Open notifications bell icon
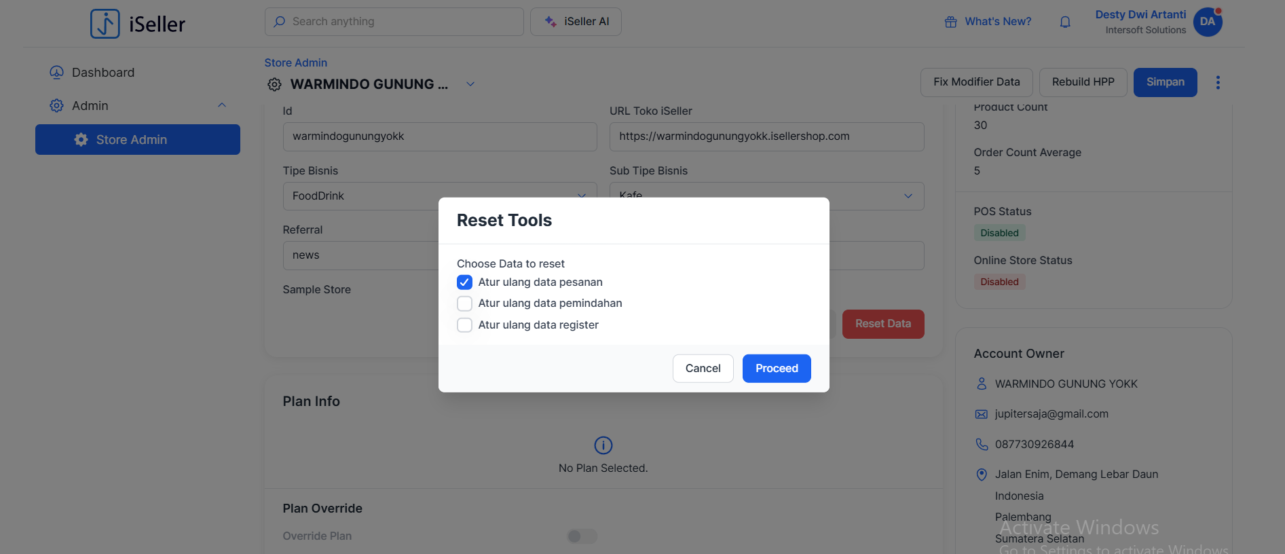The width and height of the screenshot is (1285, 554). pos(1065,22)
